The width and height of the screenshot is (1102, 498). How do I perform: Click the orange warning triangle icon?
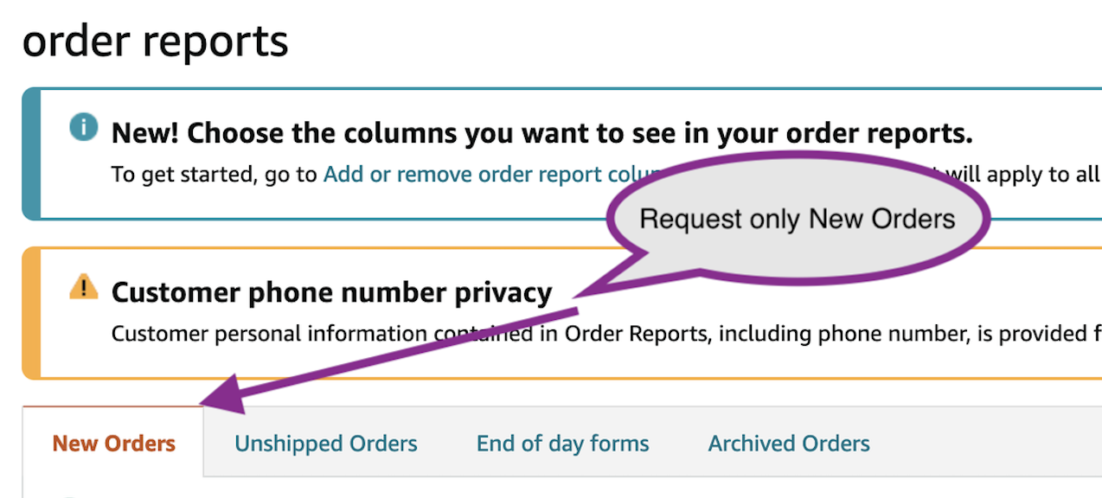[x=83, y=288]
